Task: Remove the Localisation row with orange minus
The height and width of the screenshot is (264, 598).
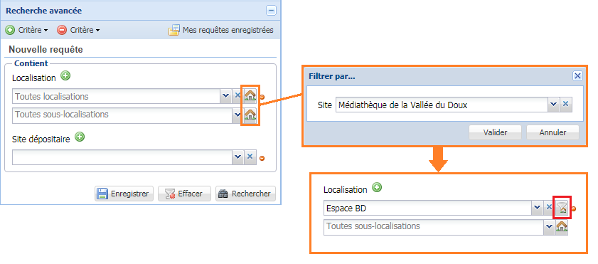Action: (262, 97)
